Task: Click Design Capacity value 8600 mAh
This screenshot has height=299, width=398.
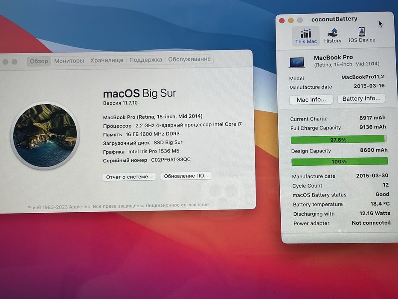Action: pos(374,150)
